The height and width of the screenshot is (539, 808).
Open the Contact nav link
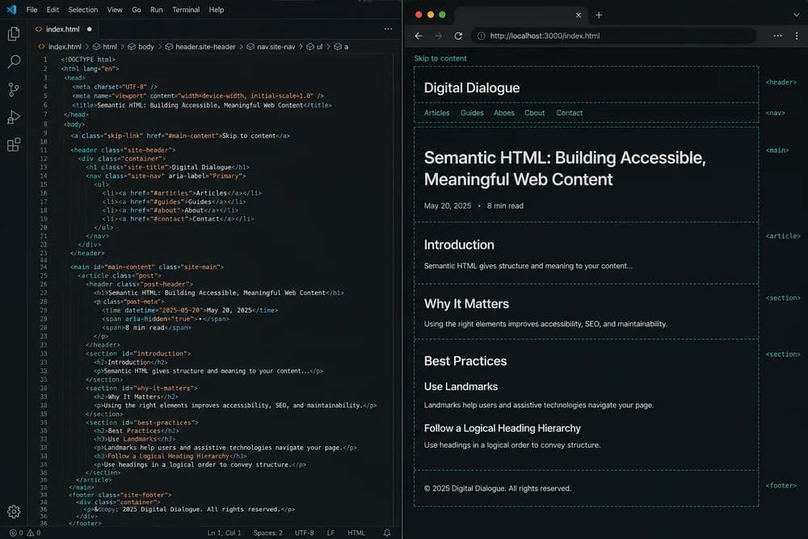coord(570,113)
